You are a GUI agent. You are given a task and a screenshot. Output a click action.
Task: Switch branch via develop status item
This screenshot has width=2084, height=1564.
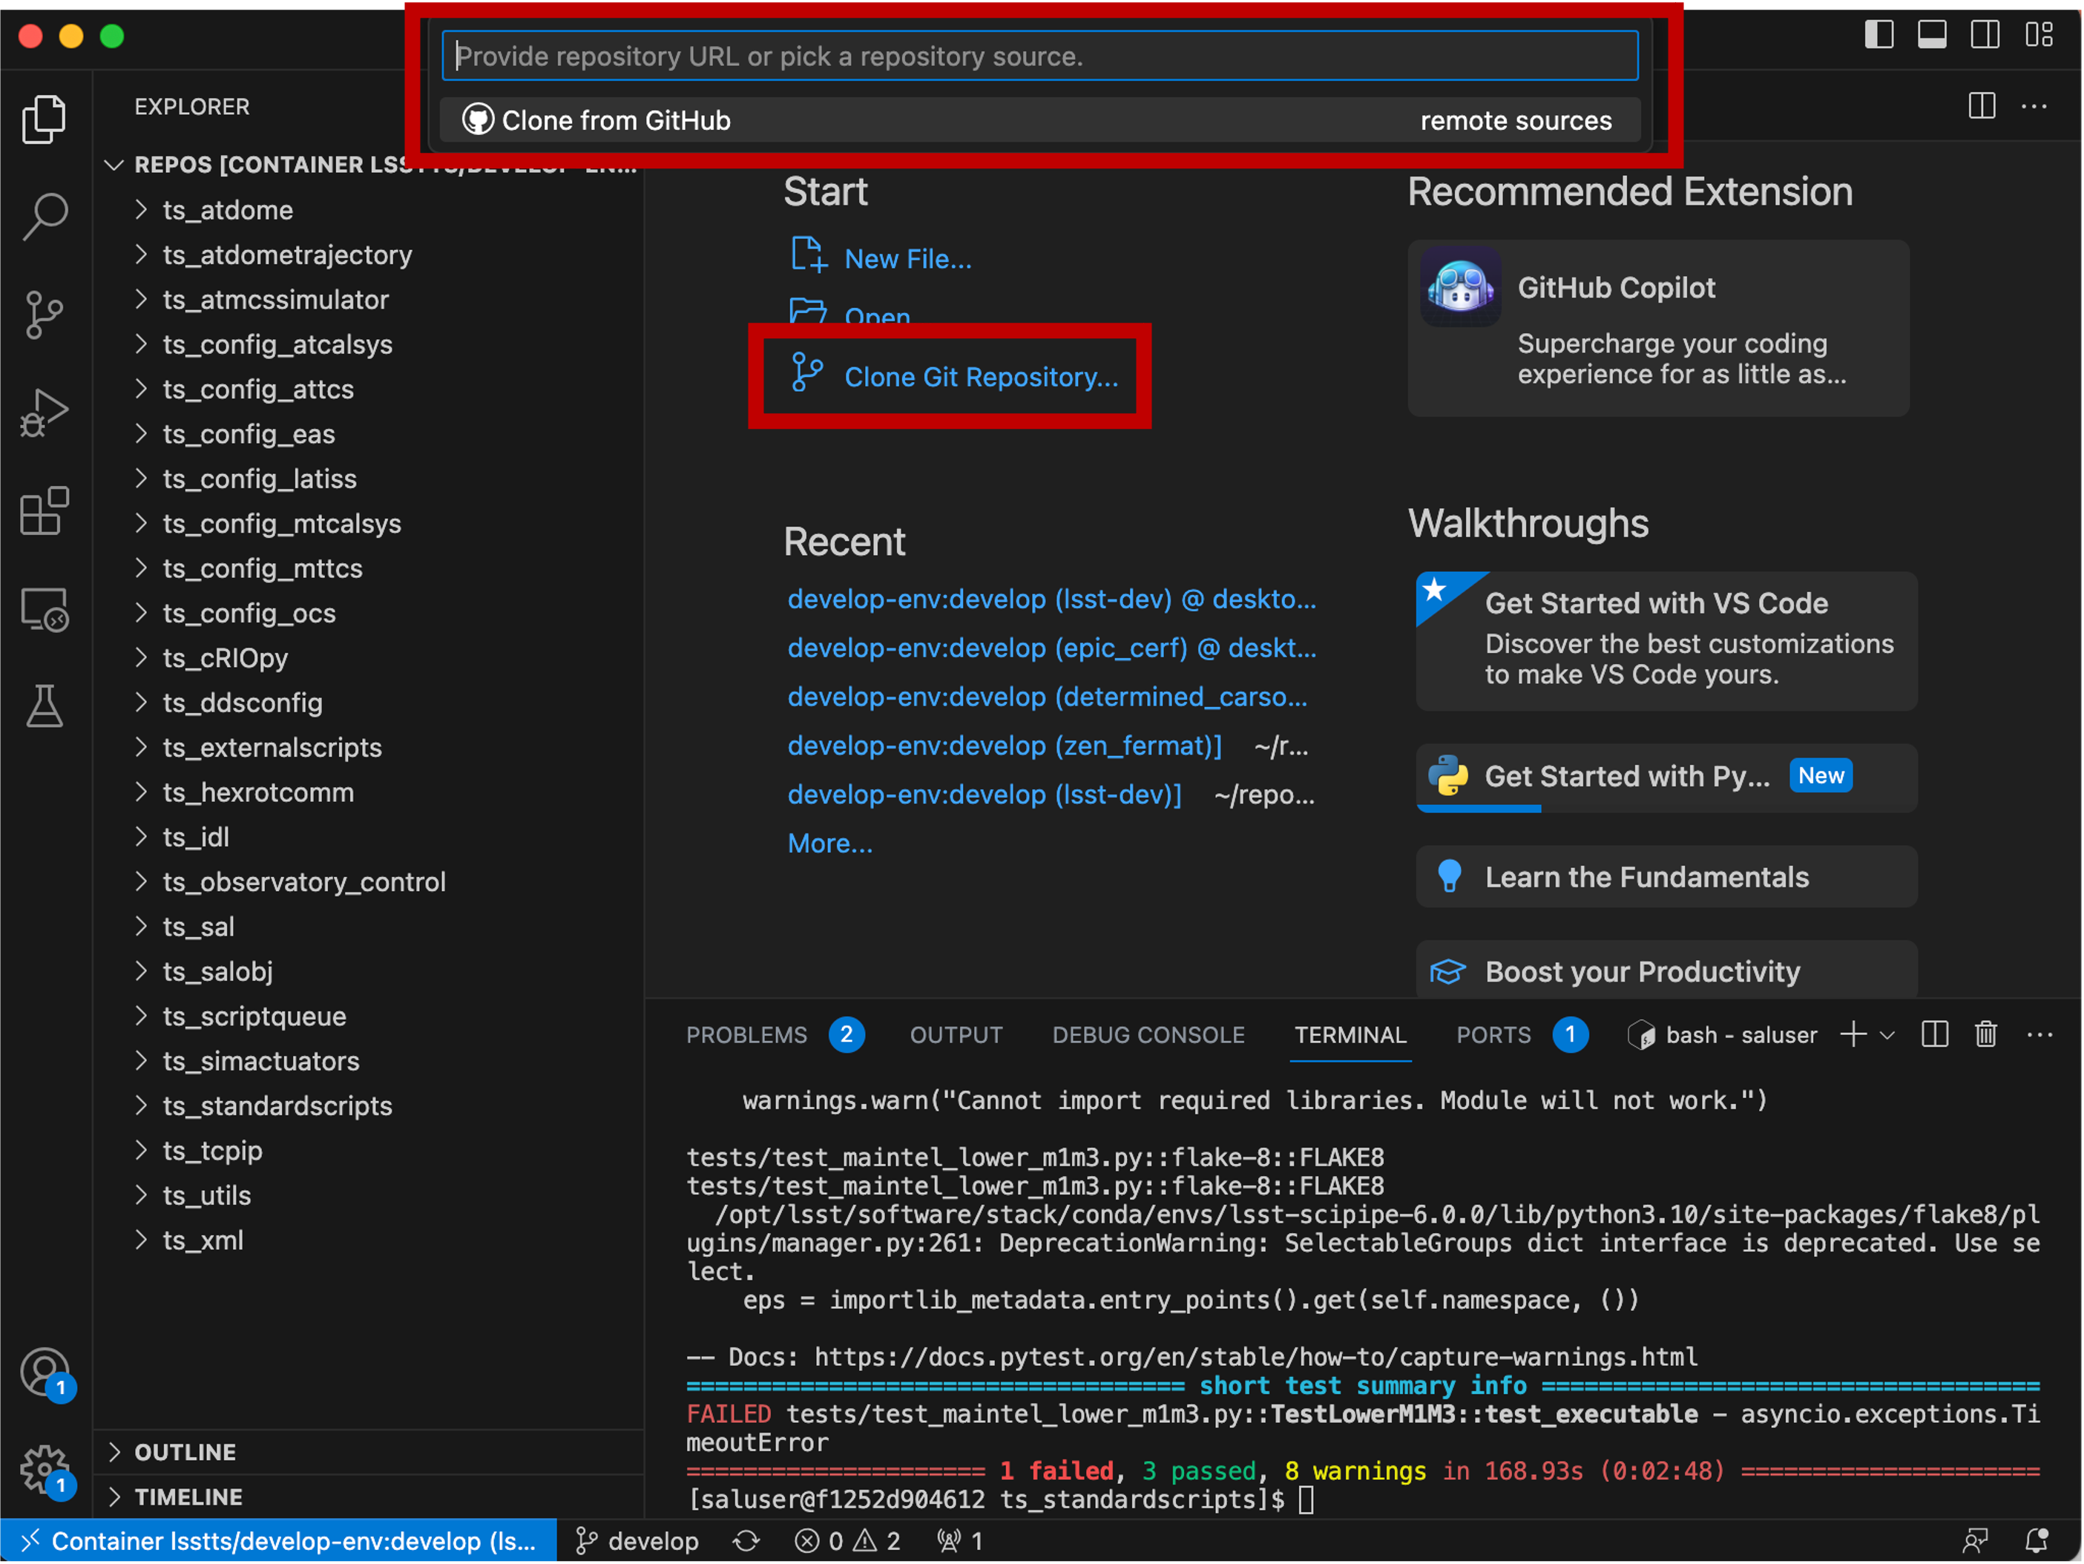[638, 1542]
